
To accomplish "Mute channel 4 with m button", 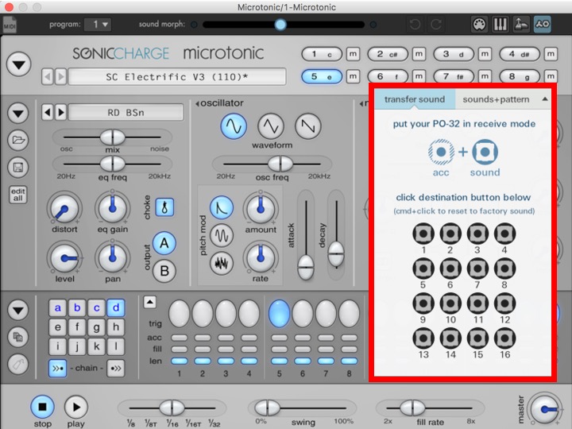I will pos(551,54).
